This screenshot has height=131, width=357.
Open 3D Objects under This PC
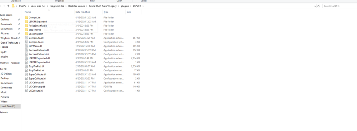tap(6, 74)
